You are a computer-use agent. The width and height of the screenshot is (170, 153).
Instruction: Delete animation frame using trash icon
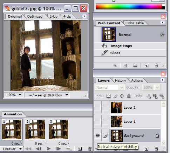tap(90, 149)
